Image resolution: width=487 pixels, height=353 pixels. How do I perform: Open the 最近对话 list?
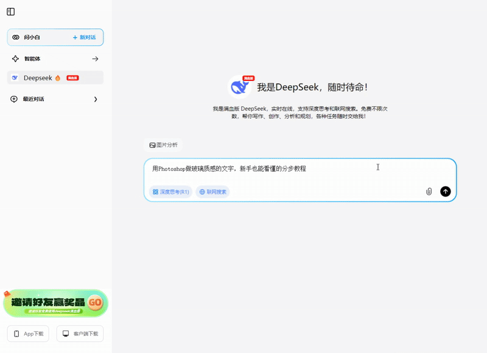point(55,99)
